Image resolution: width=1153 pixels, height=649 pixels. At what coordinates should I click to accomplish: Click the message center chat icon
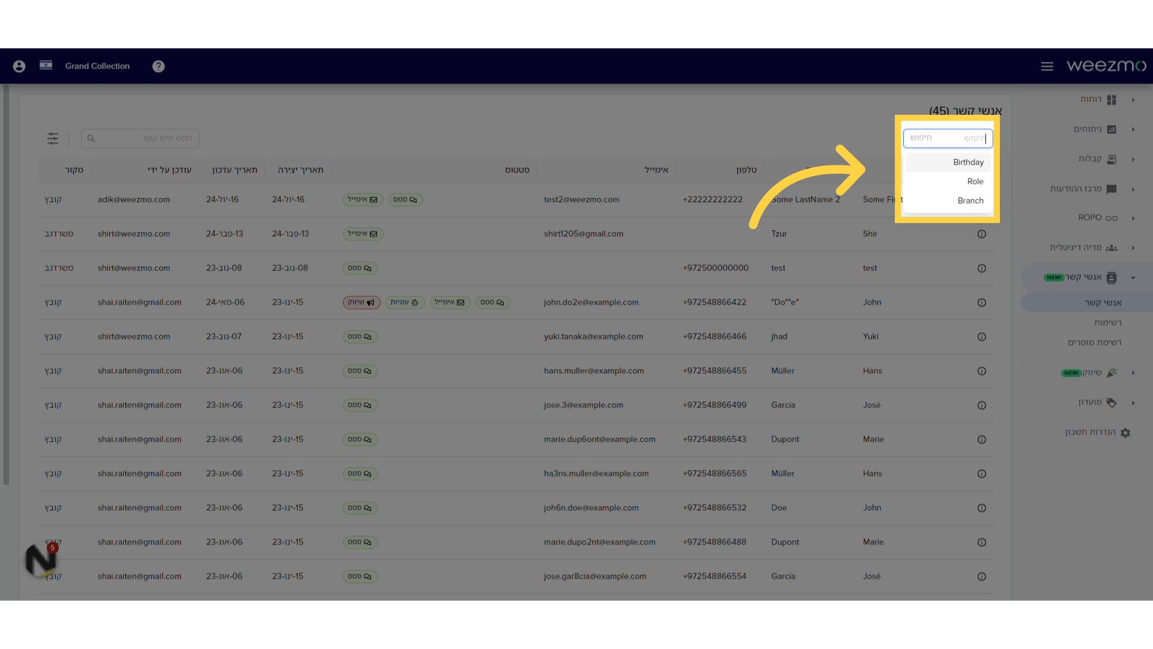[1112, 189]
